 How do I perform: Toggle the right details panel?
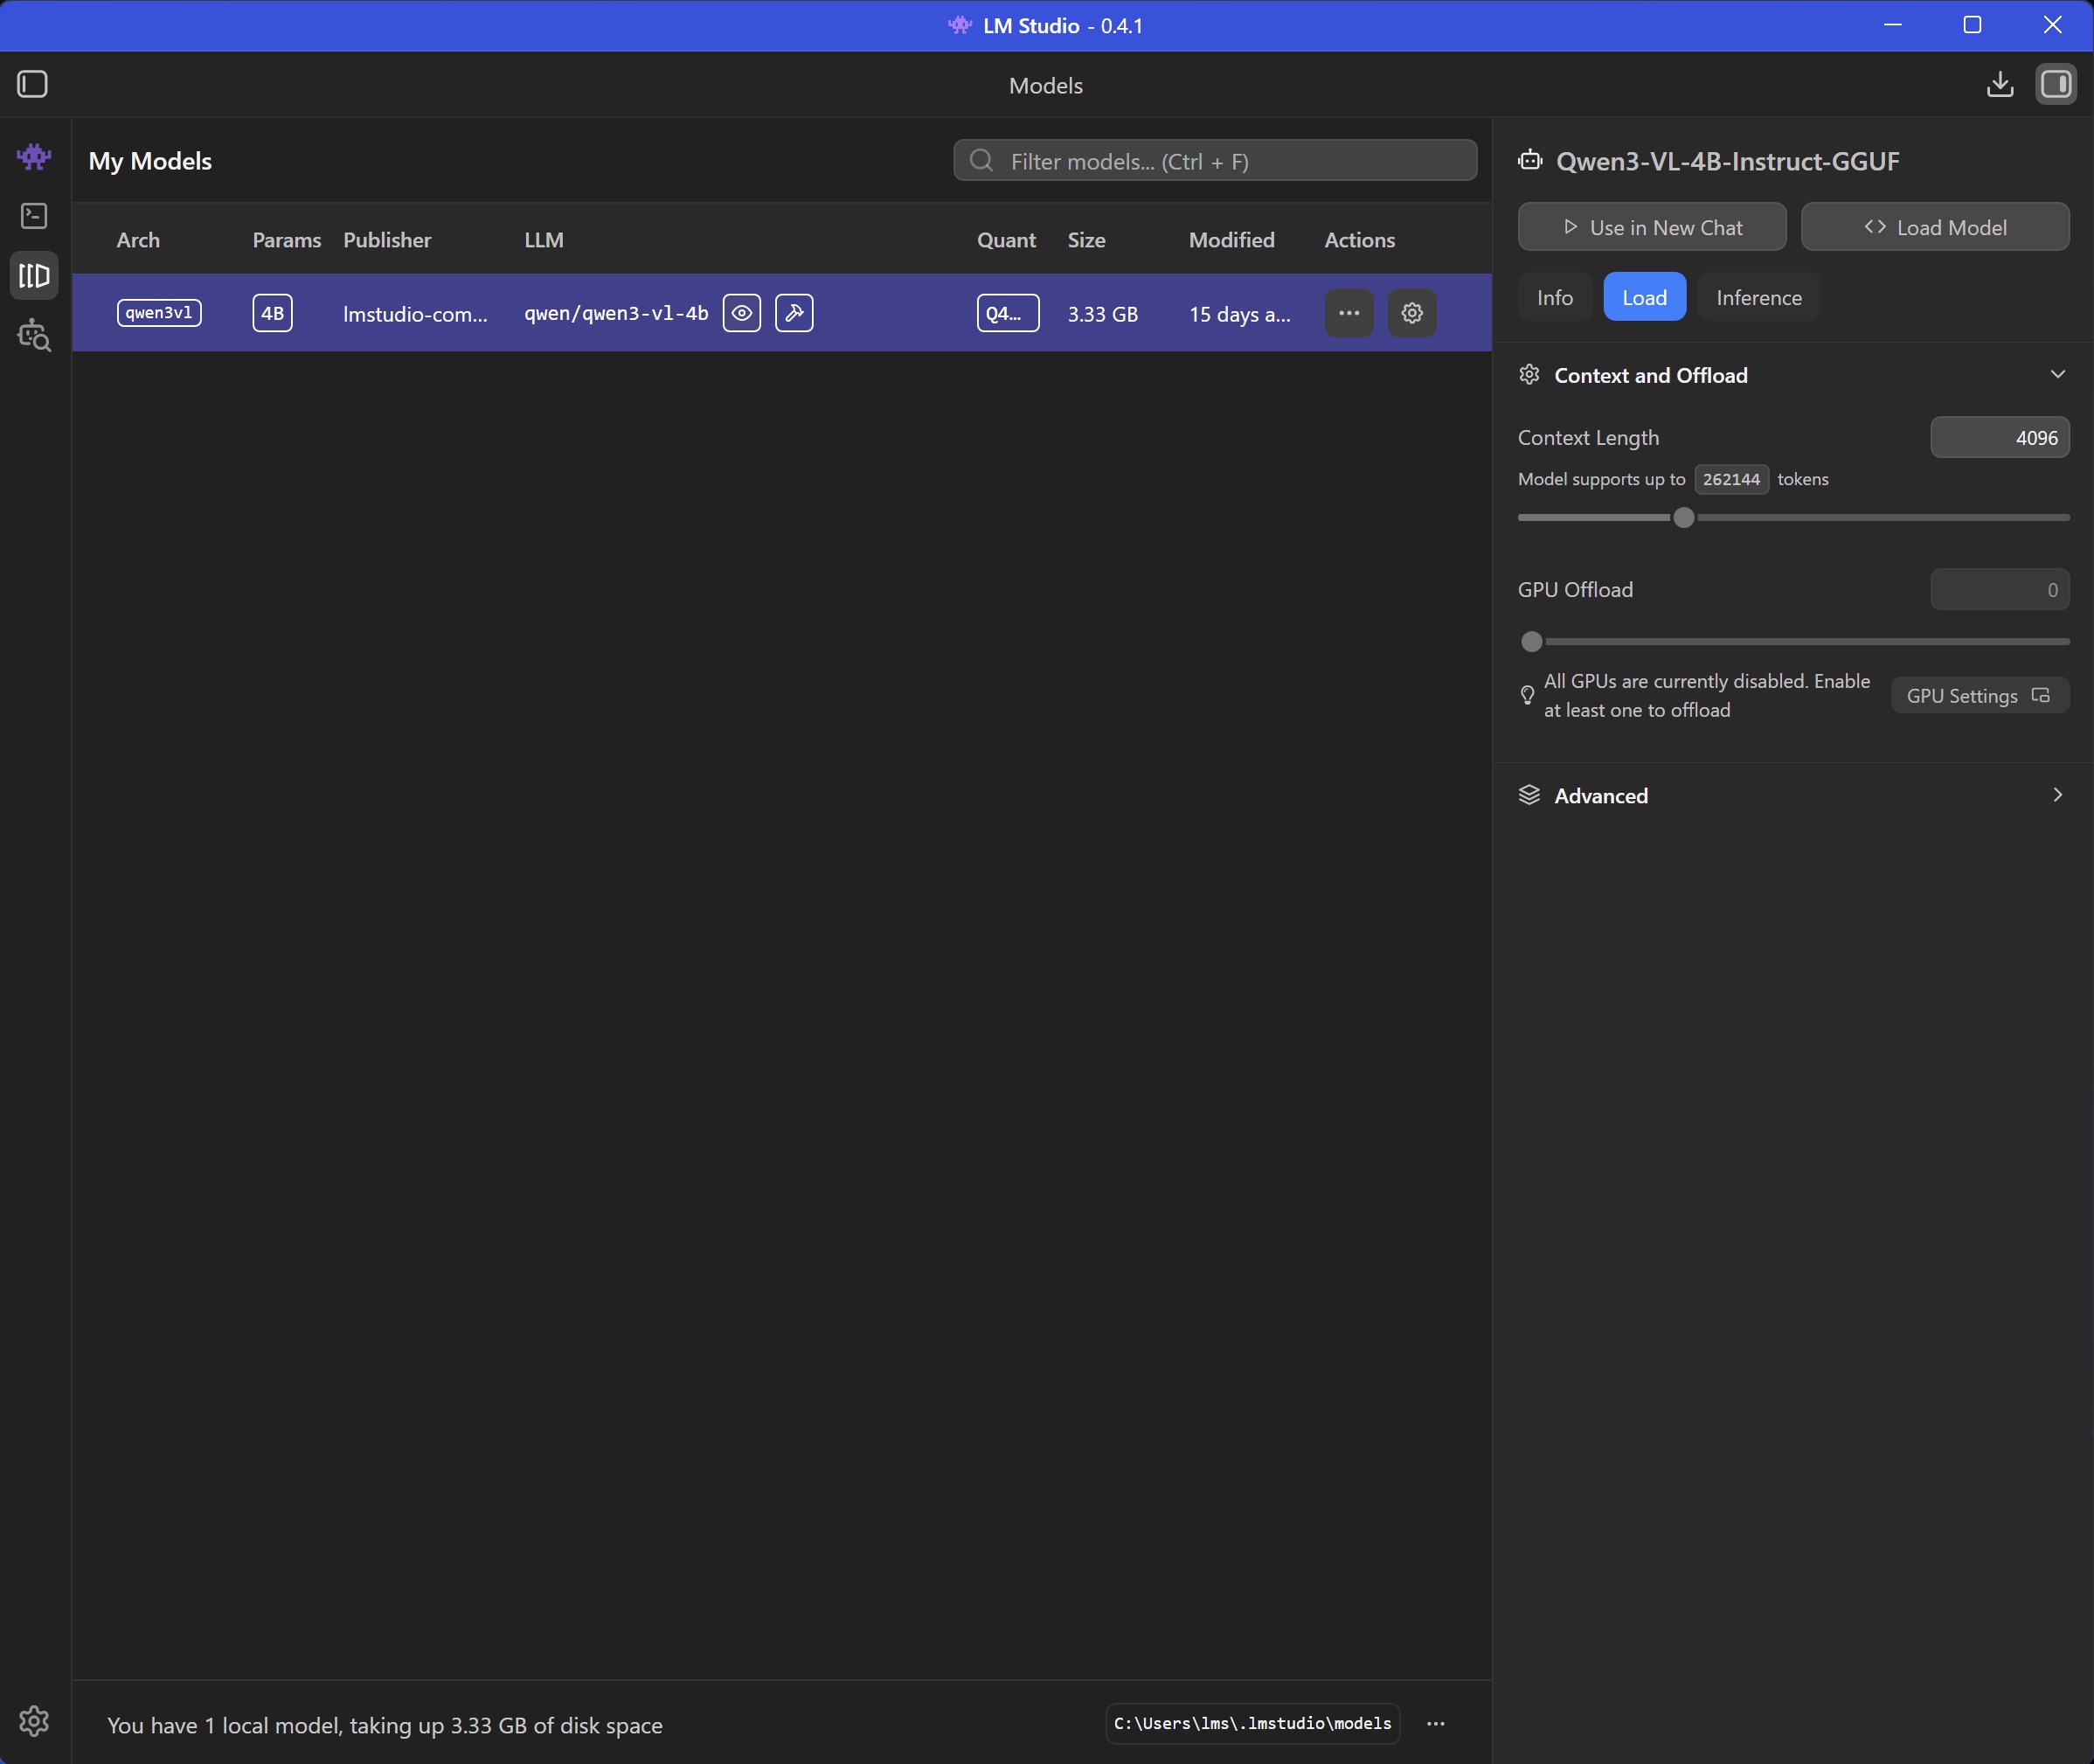pos(2055,84)
